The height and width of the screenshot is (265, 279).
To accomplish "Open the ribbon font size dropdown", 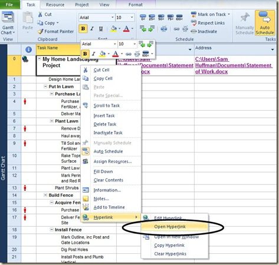I will [132, 18].
